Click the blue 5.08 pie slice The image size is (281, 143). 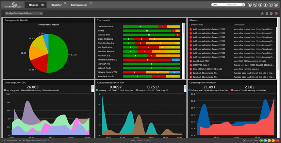click(x=46, y=41)
